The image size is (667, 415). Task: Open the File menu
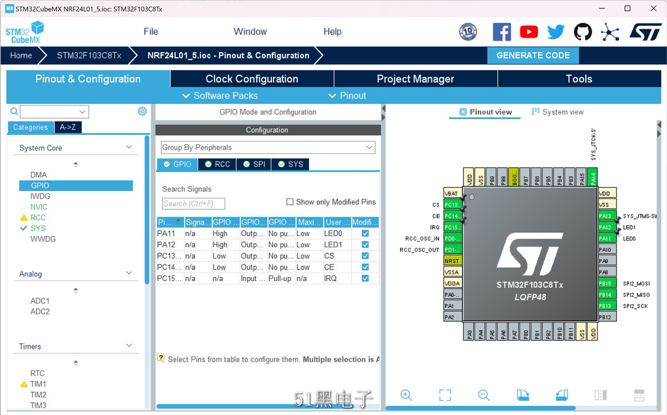click(151, 32)
